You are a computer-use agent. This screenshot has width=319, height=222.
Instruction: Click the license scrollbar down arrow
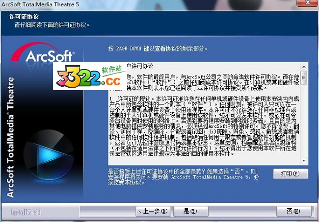304,160
